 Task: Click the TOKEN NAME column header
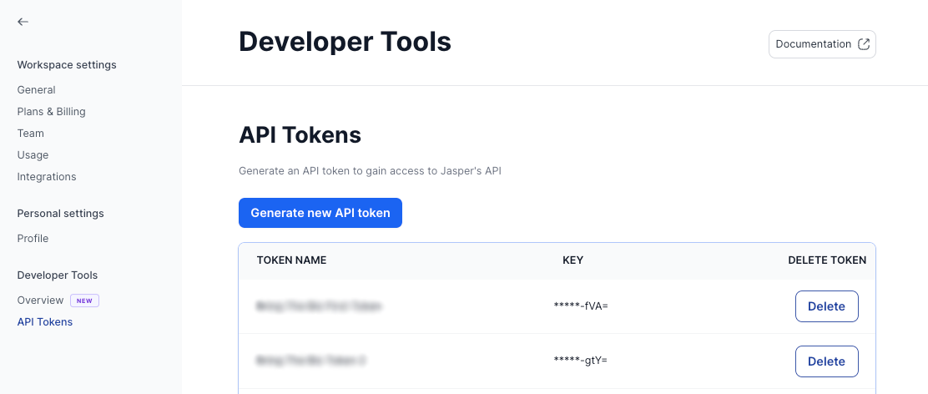pos(292,260)
